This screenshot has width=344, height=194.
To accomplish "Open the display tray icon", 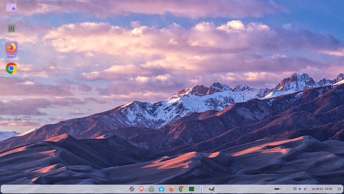I will [295, 189].
